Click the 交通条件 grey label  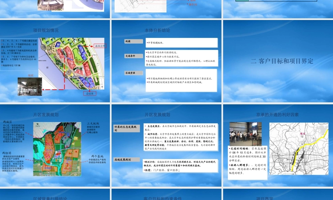(x=134, y=56)
